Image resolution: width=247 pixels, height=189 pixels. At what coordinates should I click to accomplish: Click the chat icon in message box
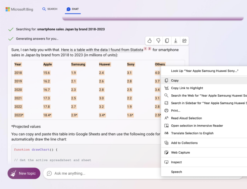49,174
